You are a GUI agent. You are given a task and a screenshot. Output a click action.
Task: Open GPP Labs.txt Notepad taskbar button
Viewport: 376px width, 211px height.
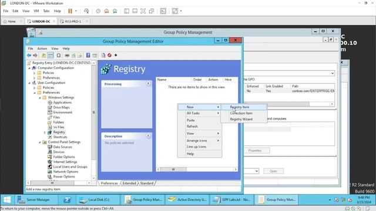[x=231, y=199]
